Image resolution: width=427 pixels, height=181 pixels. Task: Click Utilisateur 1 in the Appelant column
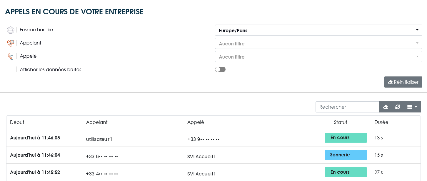[x=99, y=139]
